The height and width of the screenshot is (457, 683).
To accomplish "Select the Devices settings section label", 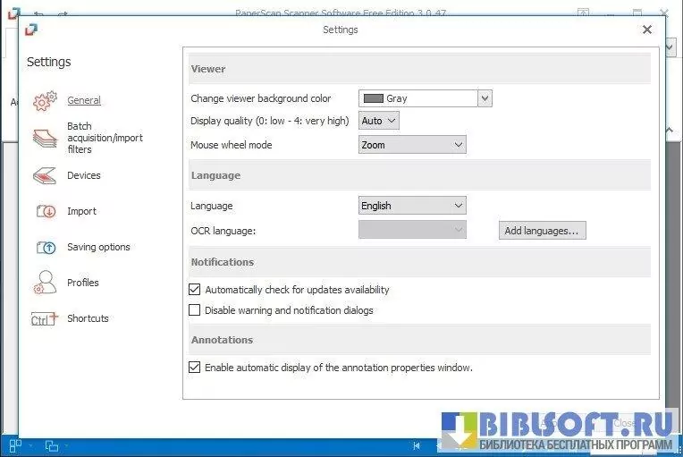I will pos(84,176).
